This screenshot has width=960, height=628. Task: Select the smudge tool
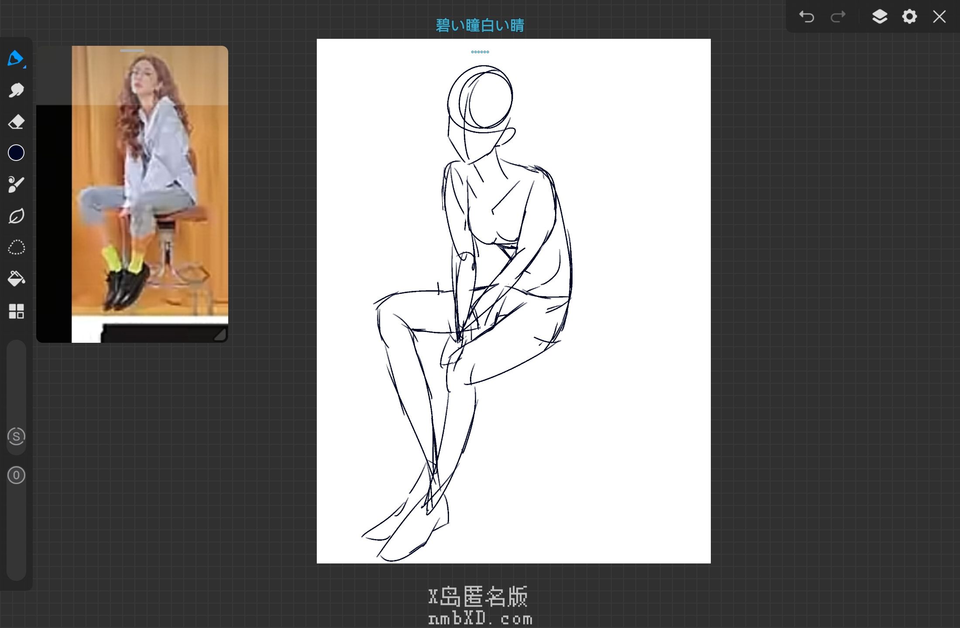[x=16, y=90]
